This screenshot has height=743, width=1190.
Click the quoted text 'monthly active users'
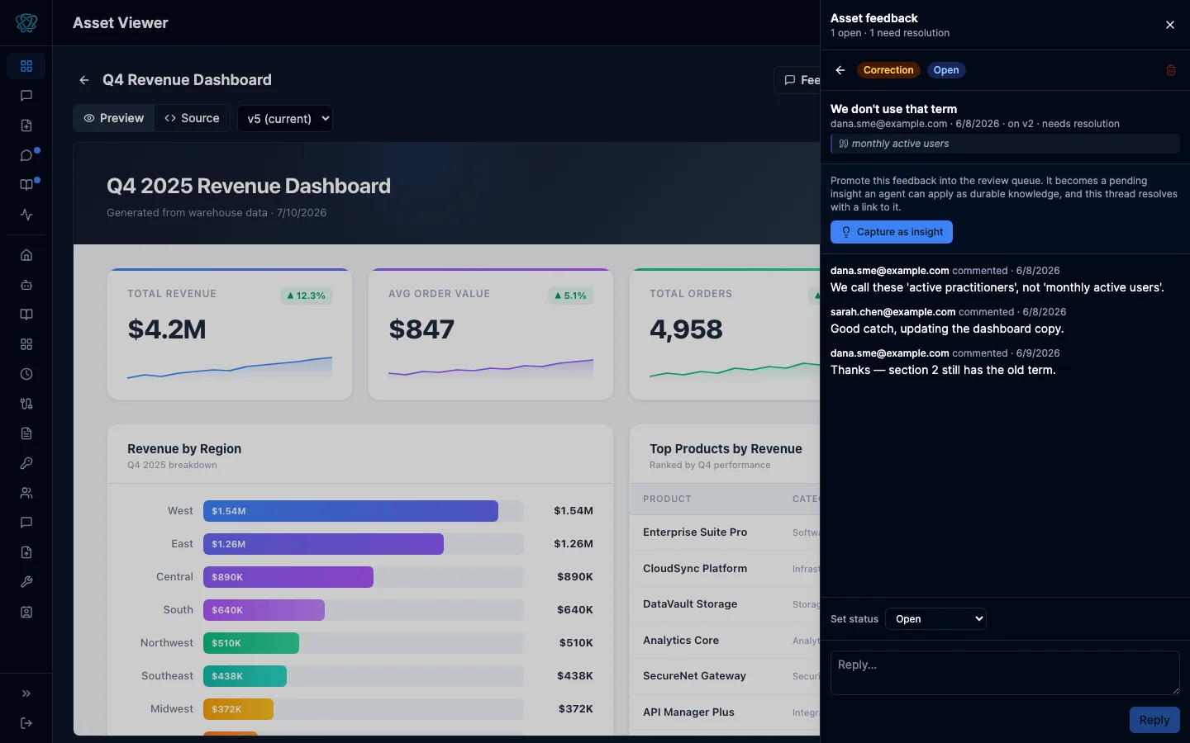point(900,144)
